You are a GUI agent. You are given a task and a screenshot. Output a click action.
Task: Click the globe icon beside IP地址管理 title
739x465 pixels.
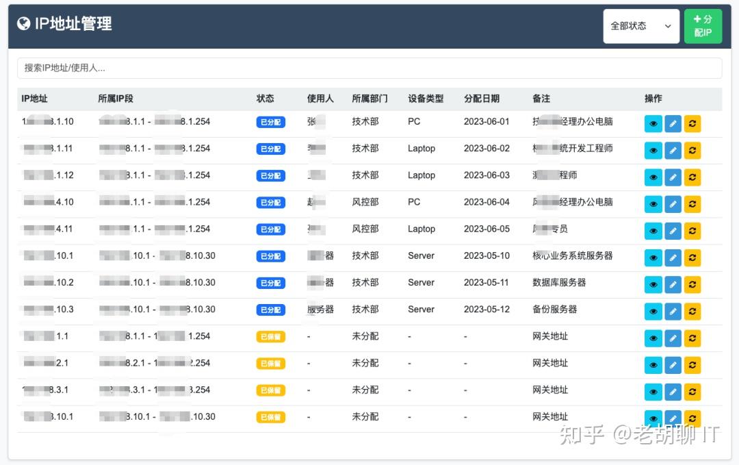pos(23,23)
